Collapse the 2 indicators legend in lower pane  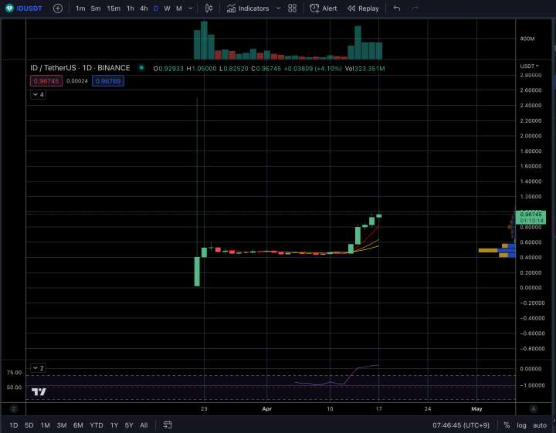point(39,368)
